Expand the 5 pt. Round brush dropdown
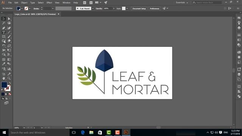The width and height of the screenshot is (242, 136). click(93, 8)
